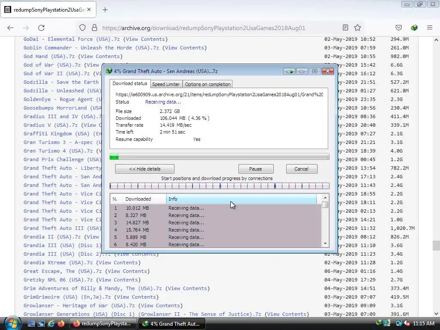Open Firefox hamburger menu
440x330 pixels.
pyautogui.click(x=430, y=27)
